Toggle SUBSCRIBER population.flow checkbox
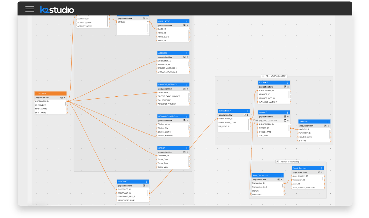Viewport: 369px width, 218px height. click(x=245, y=115)
